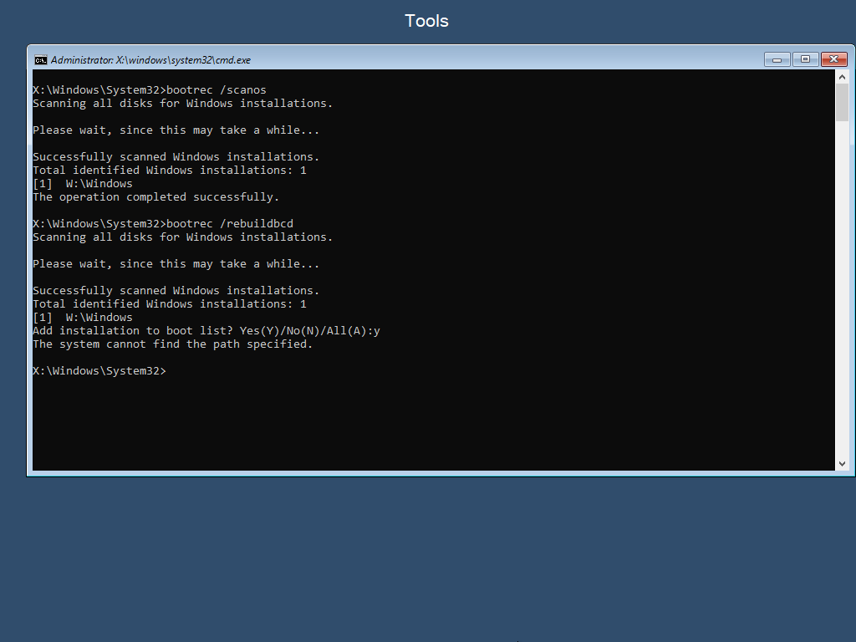The image size is (856, 642).
Task: Click the 'bootrec /scanos' command line
Action: [150, 89]
